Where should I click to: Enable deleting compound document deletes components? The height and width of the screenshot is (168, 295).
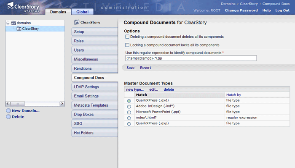point(128,37)
